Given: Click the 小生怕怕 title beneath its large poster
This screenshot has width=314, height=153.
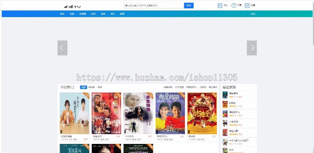Looking at the screenshot, I should (129, 136).
